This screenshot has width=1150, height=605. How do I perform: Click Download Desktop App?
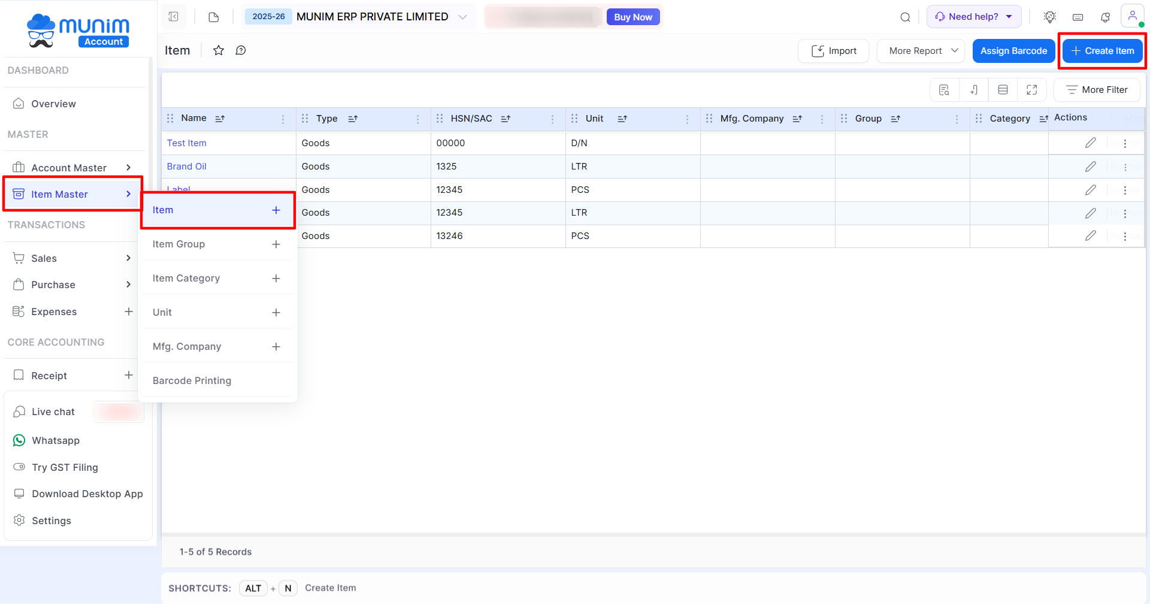[x=87, y=494]
